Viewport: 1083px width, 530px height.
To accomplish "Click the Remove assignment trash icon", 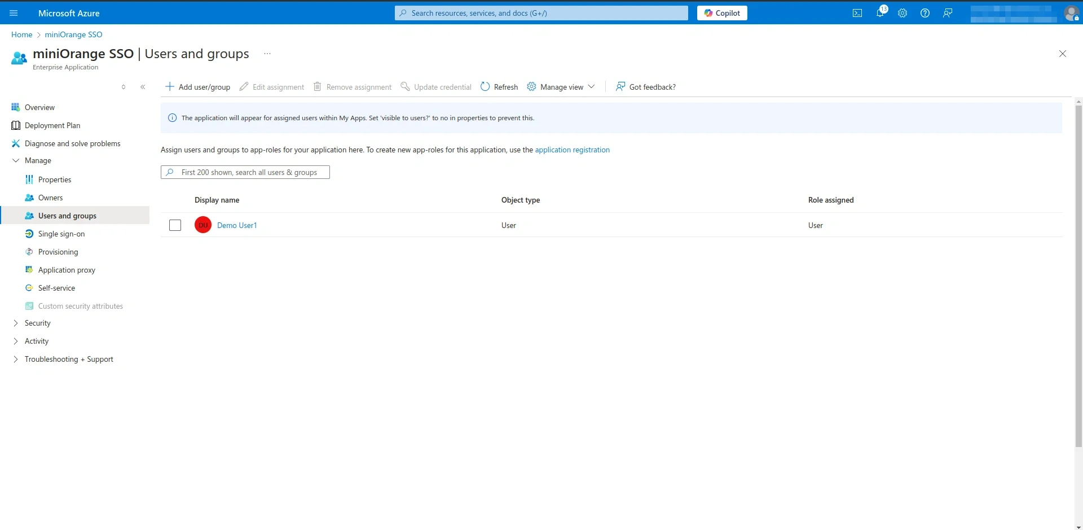I will [x=318, y=86].
